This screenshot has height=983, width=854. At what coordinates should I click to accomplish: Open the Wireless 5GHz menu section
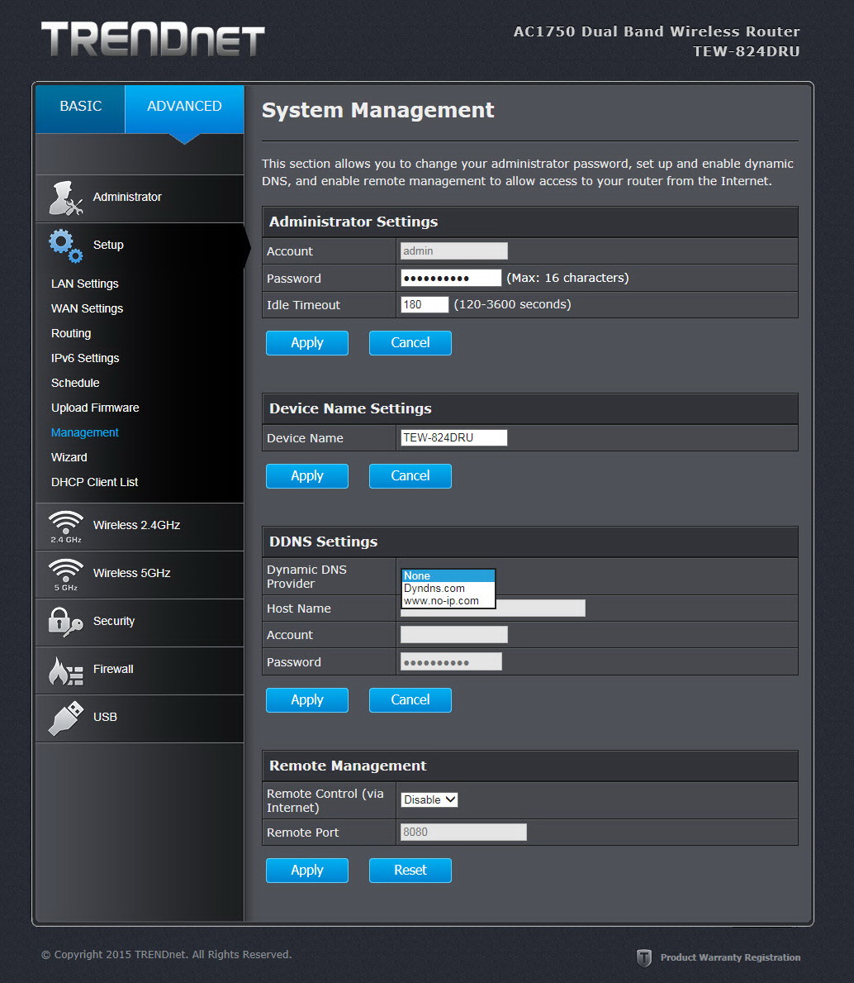click(140, 575)
